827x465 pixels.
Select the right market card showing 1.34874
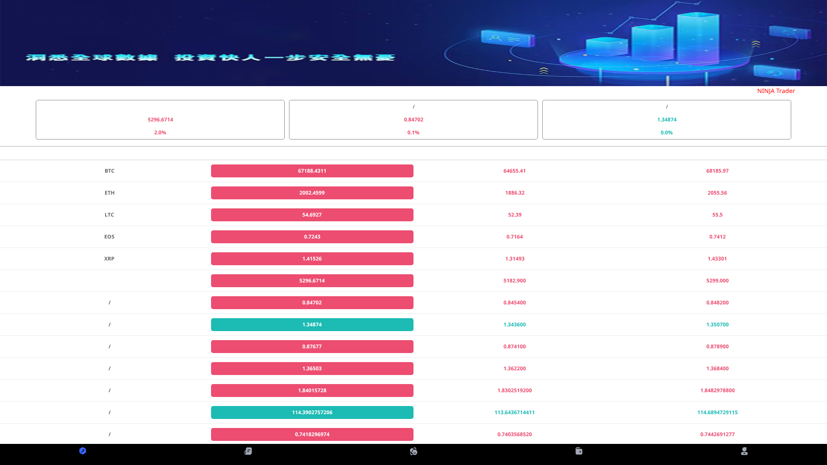666,119
